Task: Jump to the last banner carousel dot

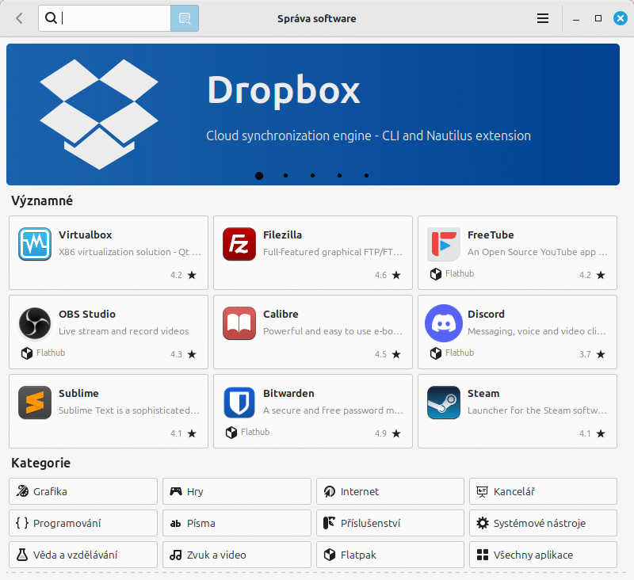Action: click(366, 176)
